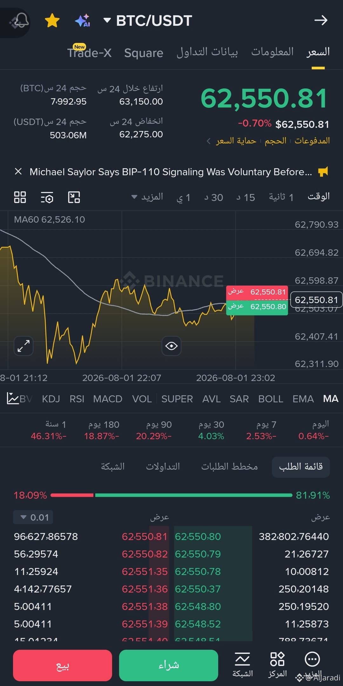This screenshot has height=686, width=343.
Task: Toggle the MACD indicator
Action: (x=108, y=399)
